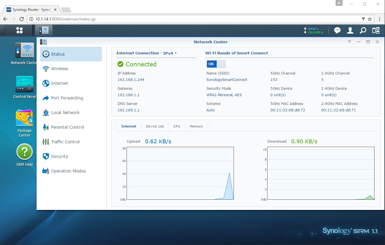Select Local Network in the sidebar

71,113
